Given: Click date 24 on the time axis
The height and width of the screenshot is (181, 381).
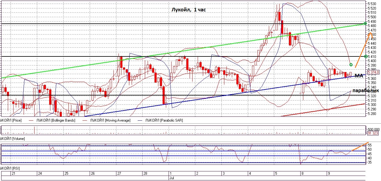Looking at the screenshot, I should (x=40, y=173).
